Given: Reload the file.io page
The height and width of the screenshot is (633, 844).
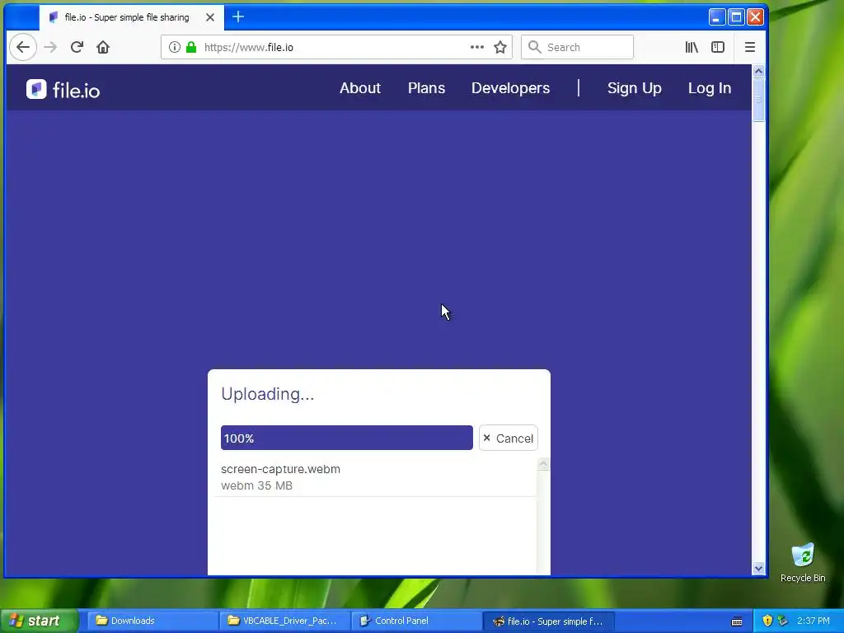Looking at the screenshot, I should 77,47.
